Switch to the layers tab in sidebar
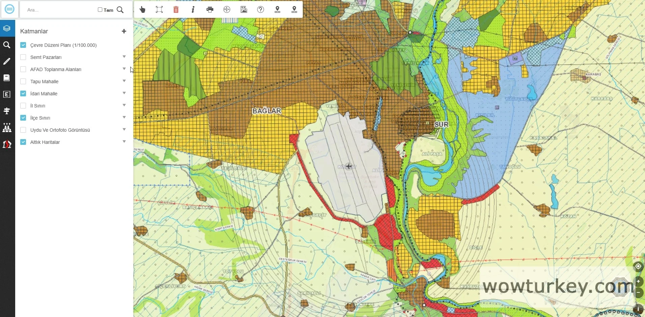 click(x=7, y=28)
